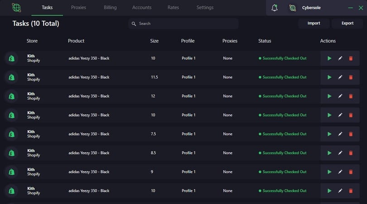Click the Export button
This screenshot has height=204, width=367.
(x=348, y=23)
